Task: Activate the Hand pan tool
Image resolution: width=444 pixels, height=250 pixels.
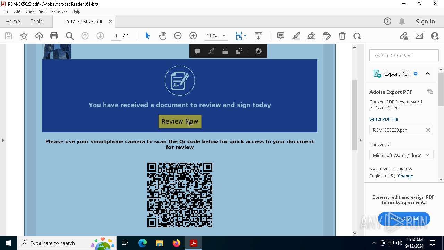Action: pyautogui.click(x=163, y=36)
